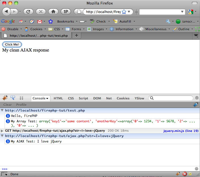Viewport: 200px width, 177px height.
Task: Switch to the Firebug CSS tab
Action: [71, 98]
